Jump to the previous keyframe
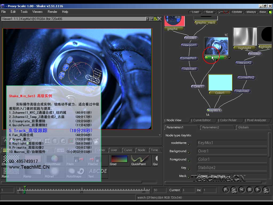 pyautogui.click(x=234, y=190)
